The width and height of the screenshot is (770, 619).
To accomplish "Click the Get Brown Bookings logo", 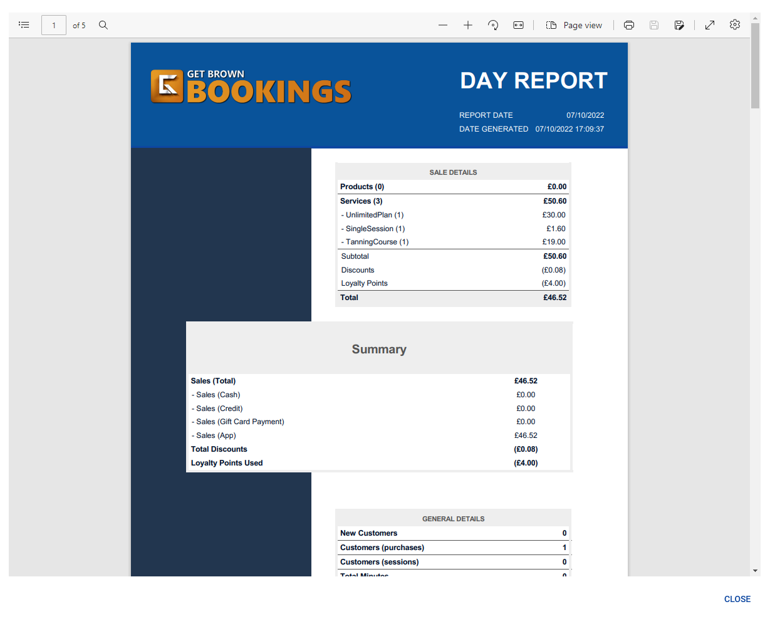I will [x=251, y=86].
